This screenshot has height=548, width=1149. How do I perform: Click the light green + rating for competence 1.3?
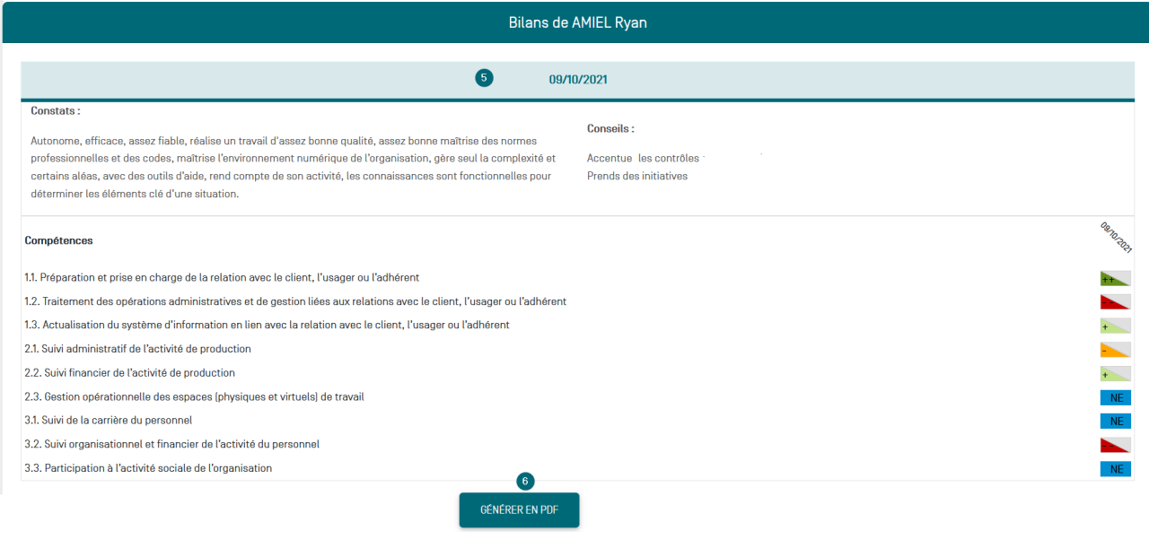pyautogui.click(x=1115, y=326)
